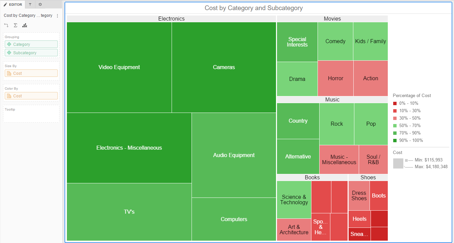Open the Filter panel tab
This screenshot has height=243, width=454.
[30, 4]
